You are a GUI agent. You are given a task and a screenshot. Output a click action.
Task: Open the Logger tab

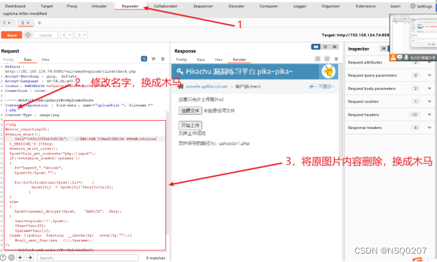pos(300,6)
